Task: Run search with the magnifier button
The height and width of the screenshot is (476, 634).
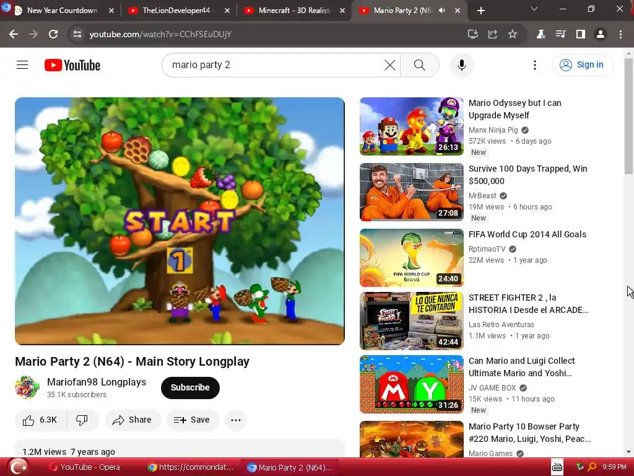Action: (x=420, y=64)
